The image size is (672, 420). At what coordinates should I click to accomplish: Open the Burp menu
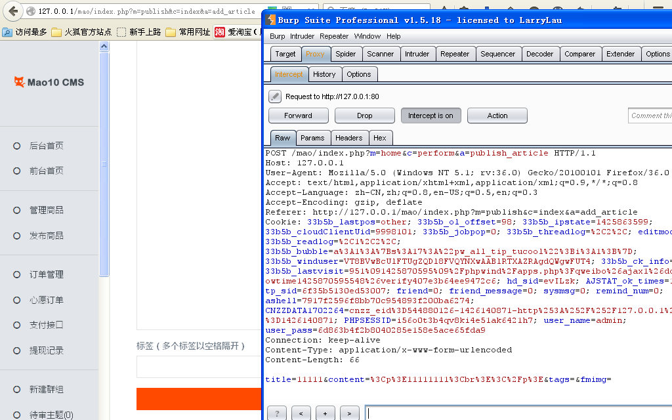point(278,37)
